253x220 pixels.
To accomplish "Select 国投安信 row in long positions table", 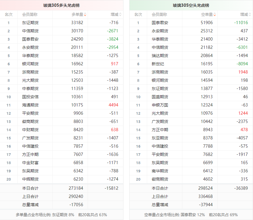I will (30, 97).
